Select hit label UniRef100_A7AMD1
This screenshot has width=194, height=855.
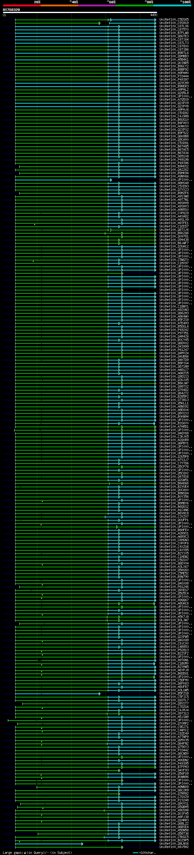(x=174, y=426)
